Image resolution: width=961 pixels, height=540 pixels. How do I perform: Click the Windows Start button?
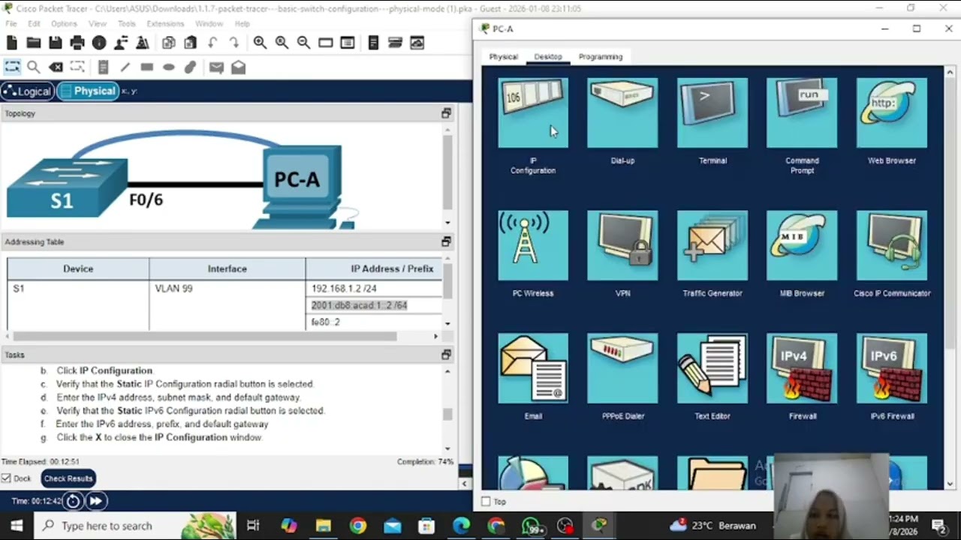17,526
